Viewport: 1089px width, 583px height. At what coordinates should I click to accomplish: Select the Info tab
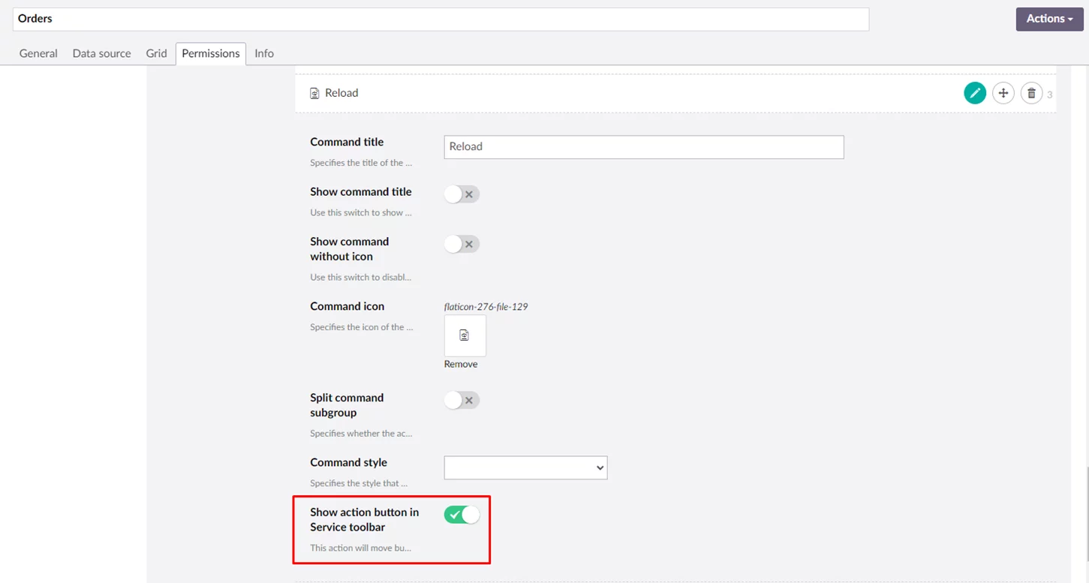(x=263, y=53)
